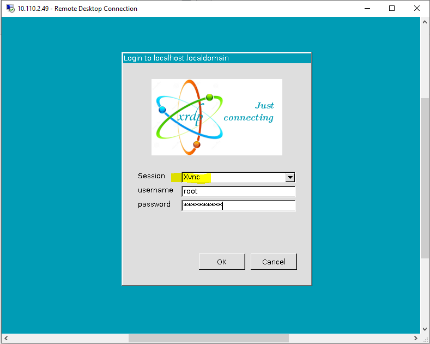Focus the username field containing root
This screenshot has width=430, height=344.
238,191
